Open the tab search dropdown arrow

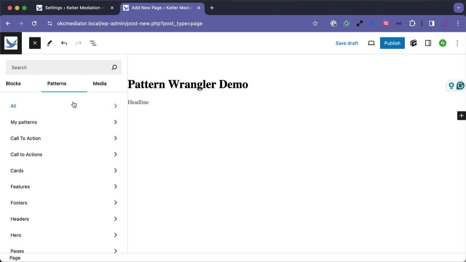tap(458, 8)
